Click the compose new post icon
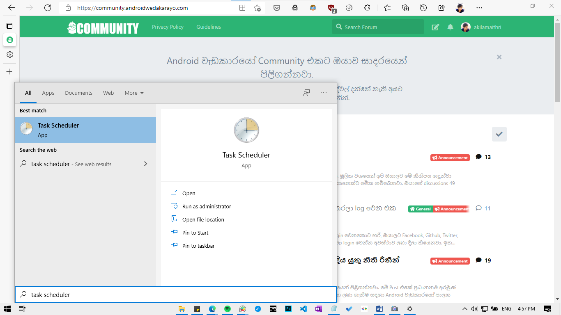The height and width of the screenshot is (315, 561). coord(435,27)
